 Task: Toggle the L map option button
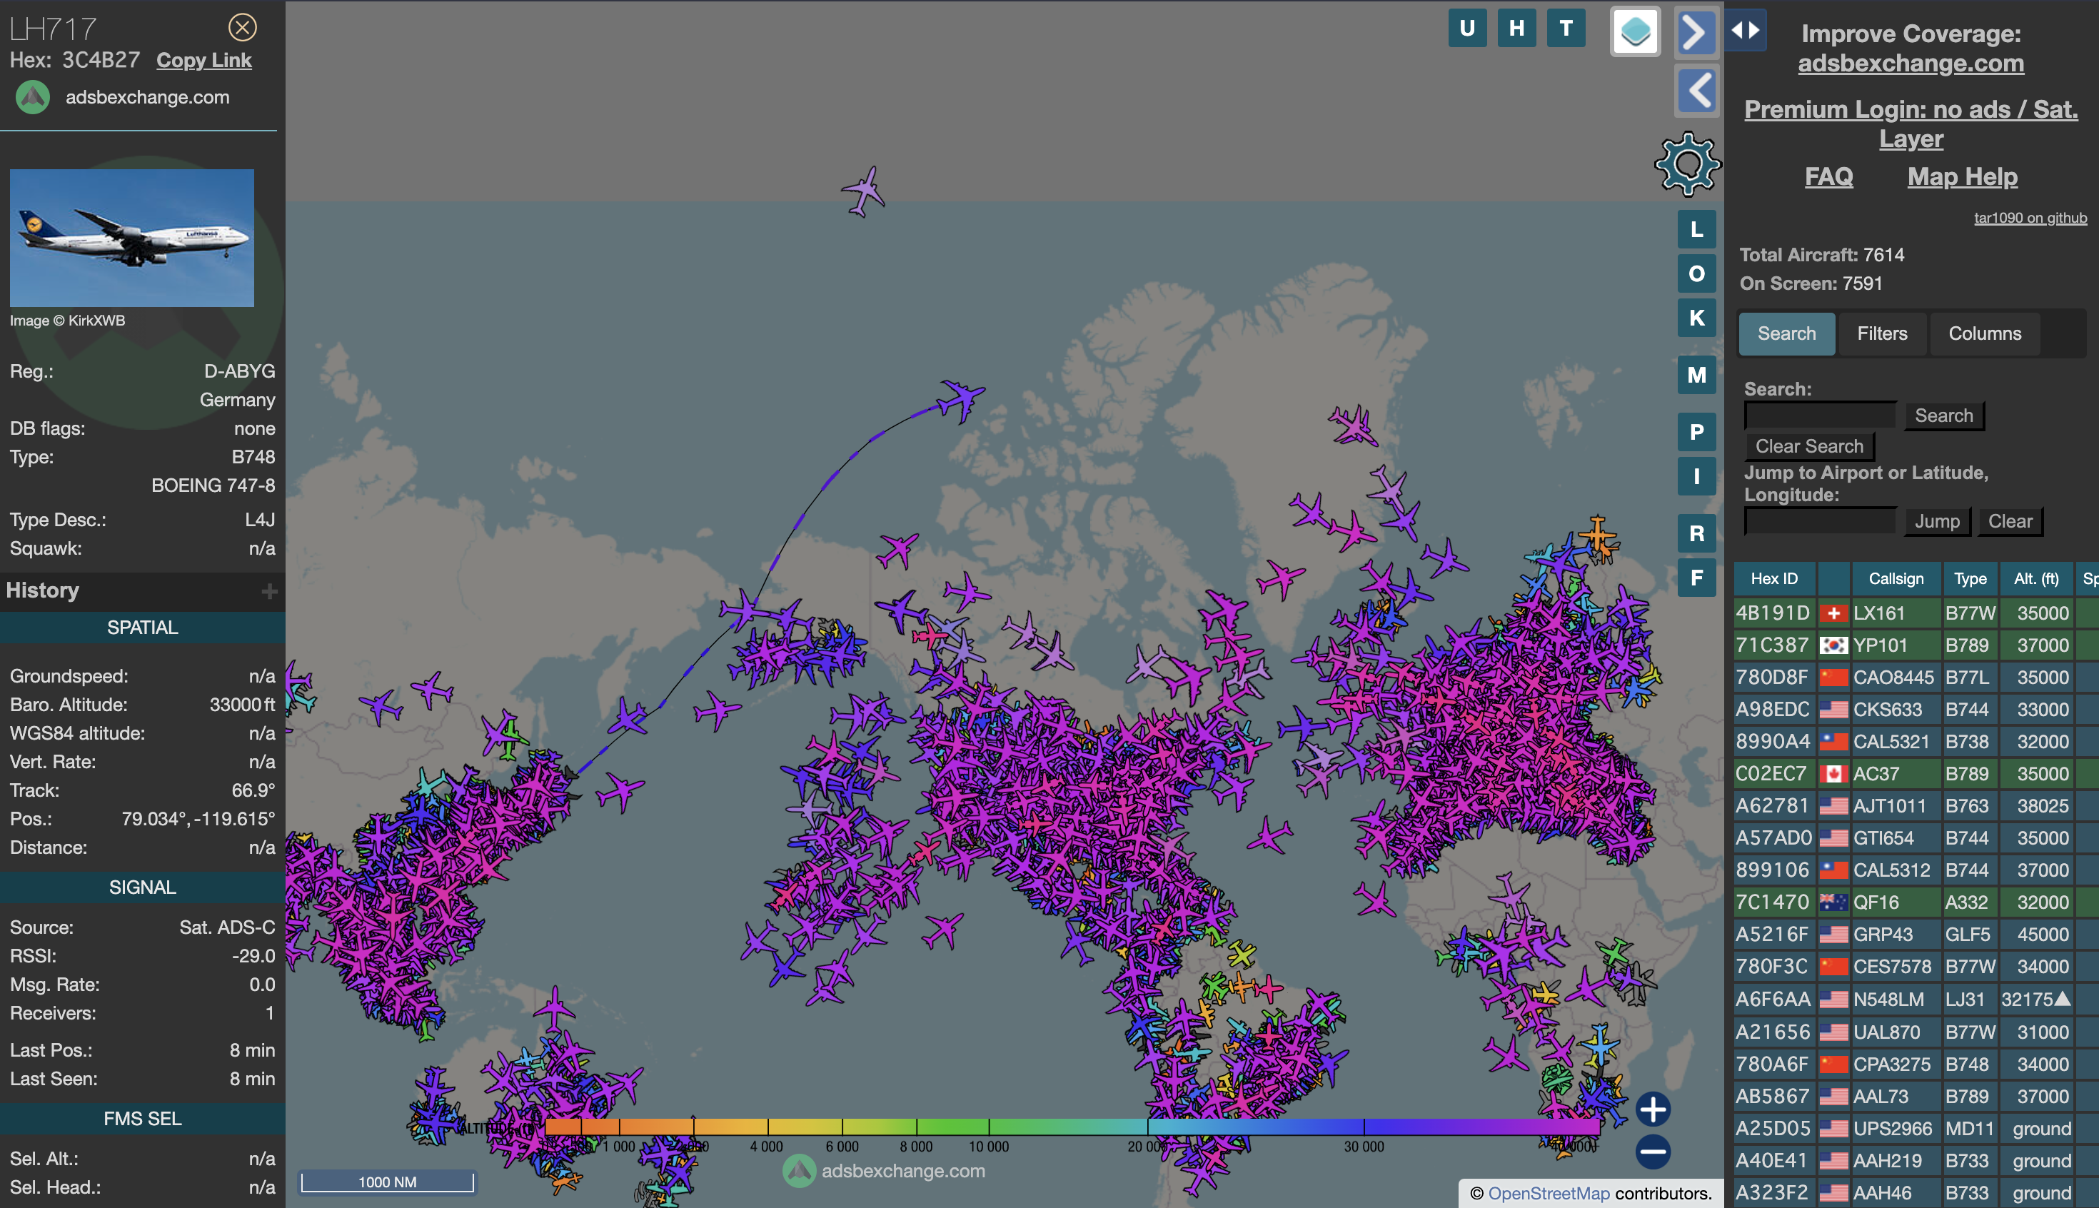tap(1696, 230)
